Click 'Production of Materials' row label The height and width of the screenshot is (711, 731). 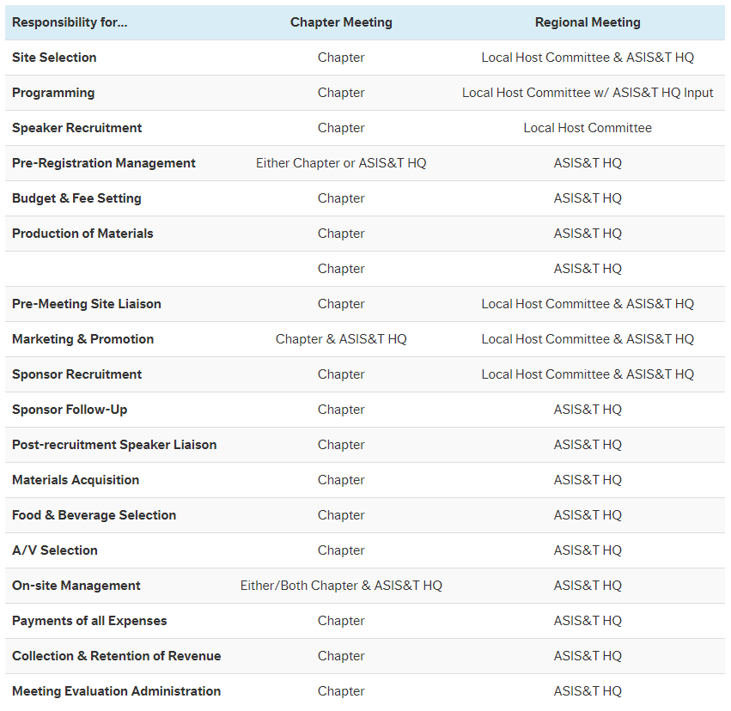tap(82, 234)
